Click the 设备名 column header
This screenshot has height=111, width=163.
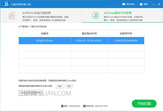coord(45,33)
